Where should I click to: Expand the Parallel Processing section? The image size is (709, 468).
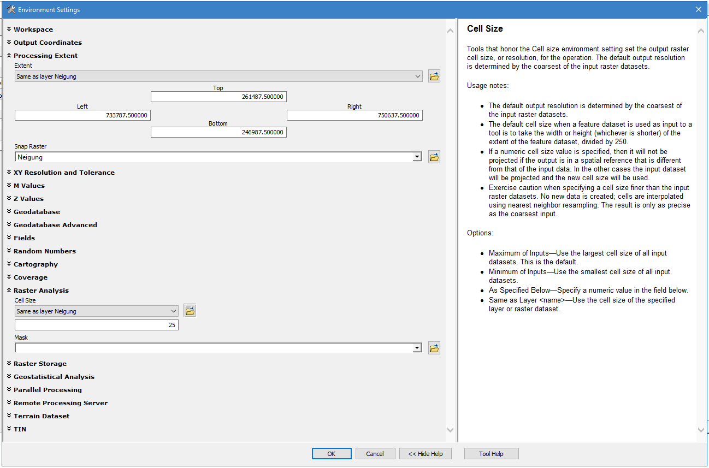47,390
